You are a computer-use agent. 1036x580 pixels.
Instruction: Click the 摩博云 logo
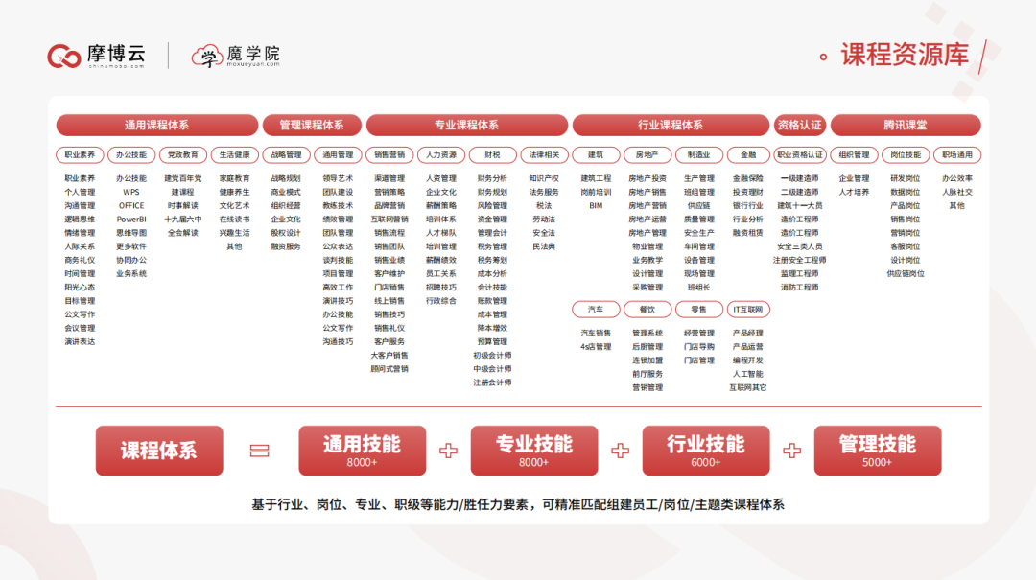[x=96, y=56]
